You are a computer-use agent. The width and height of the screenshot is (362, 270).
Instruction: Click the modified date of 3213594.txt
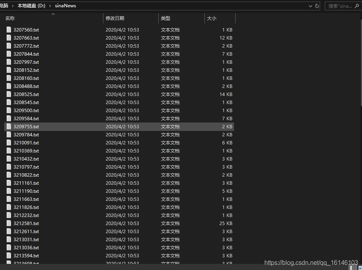[122, 256]
